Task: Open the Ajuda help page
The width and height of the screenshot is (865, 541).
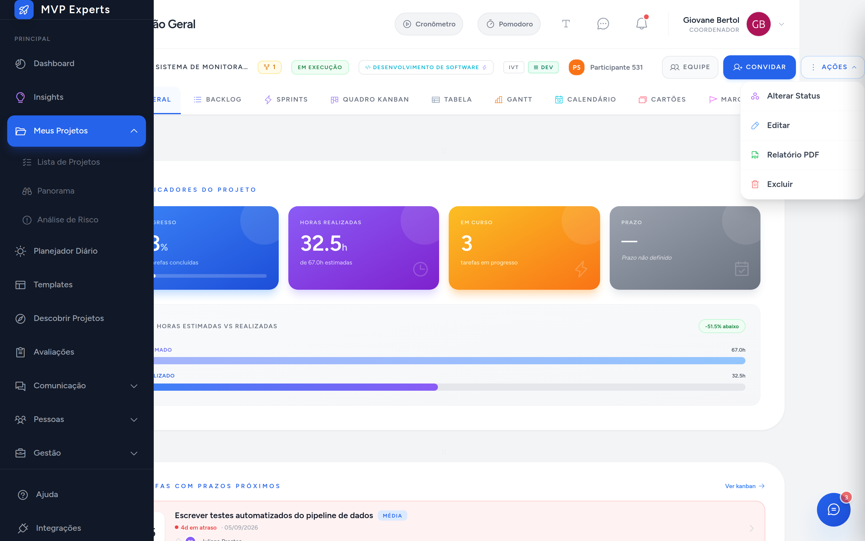Action: 77,494
